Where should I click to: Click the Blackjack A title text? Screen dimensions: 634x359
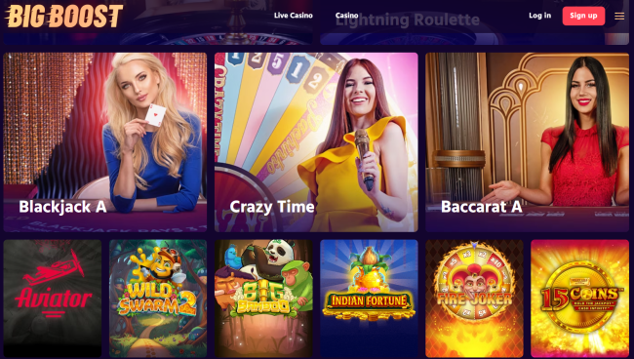[x=62, y=207]
